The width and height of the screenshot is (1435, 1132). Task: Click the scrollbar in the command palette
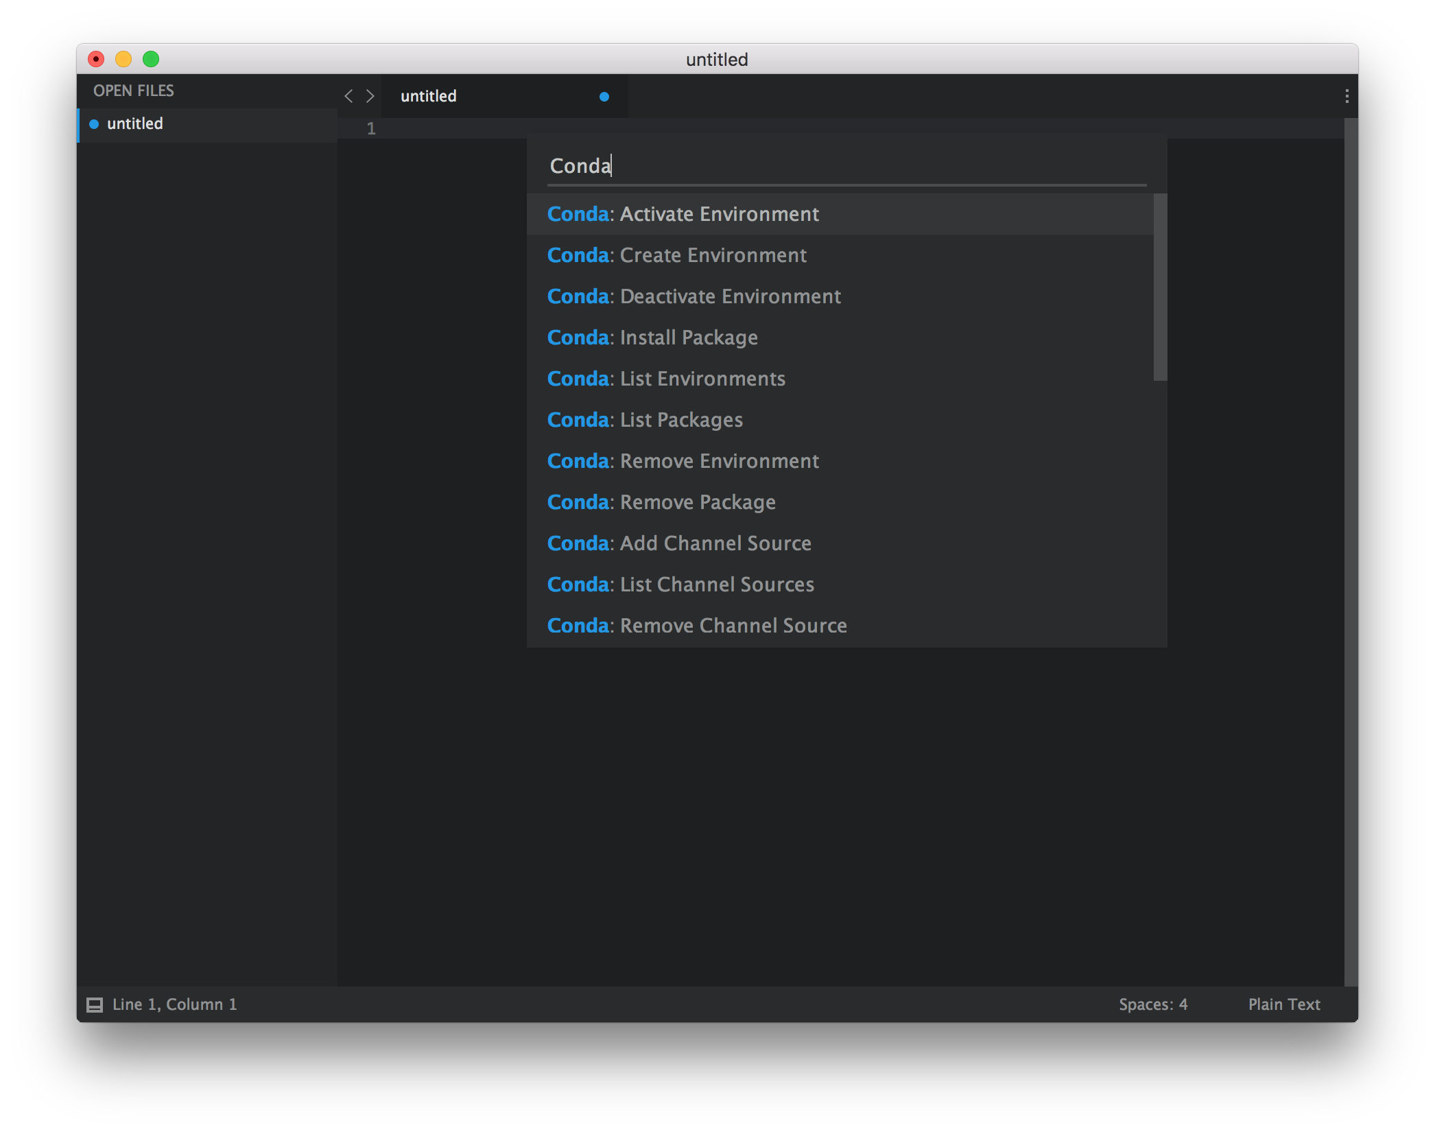1159,288
